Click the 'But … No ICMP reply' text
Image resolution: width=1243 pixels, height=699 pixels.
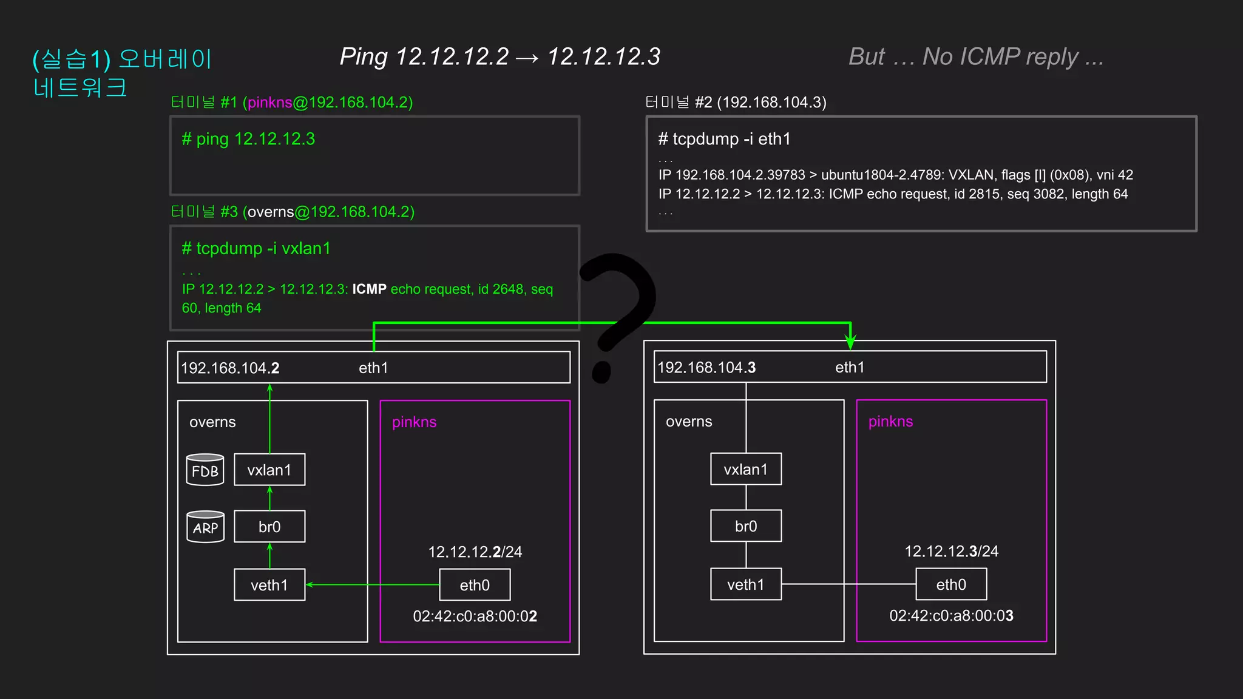pos(975,57)
